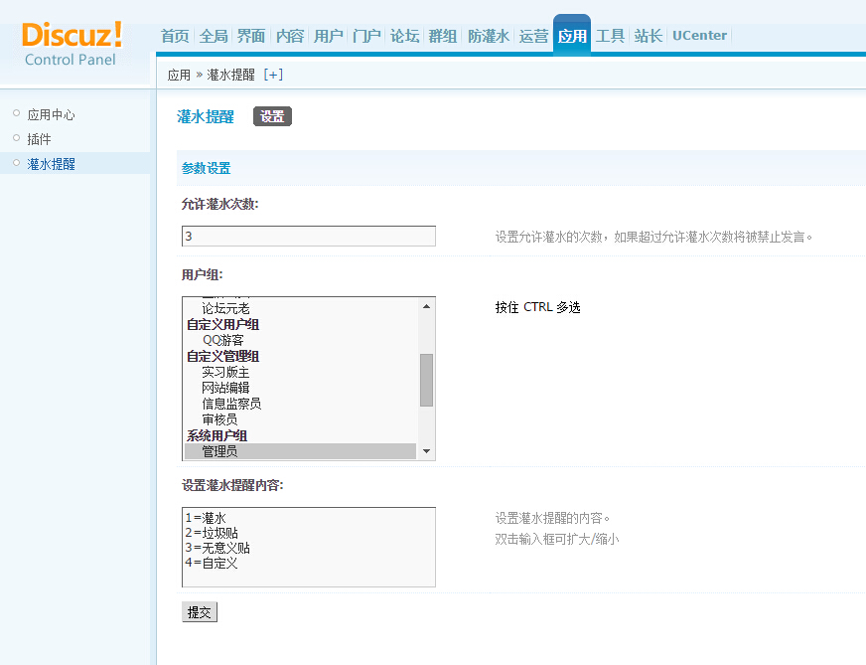Select 管理员 in the user group list

[219, 451]
